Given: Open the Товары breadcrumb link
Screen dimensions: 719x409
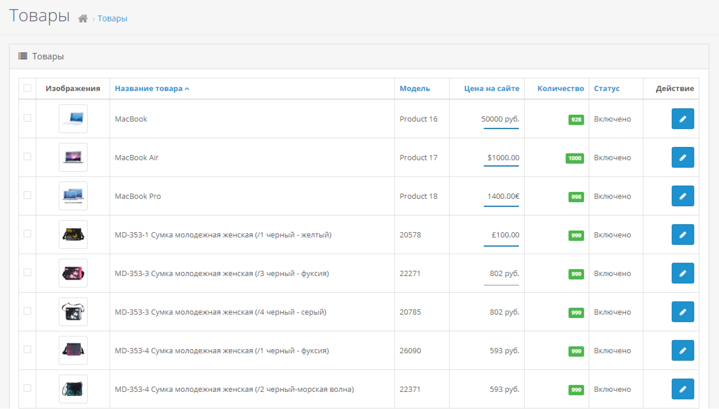Looking at the screenshot, I should 112,18.
